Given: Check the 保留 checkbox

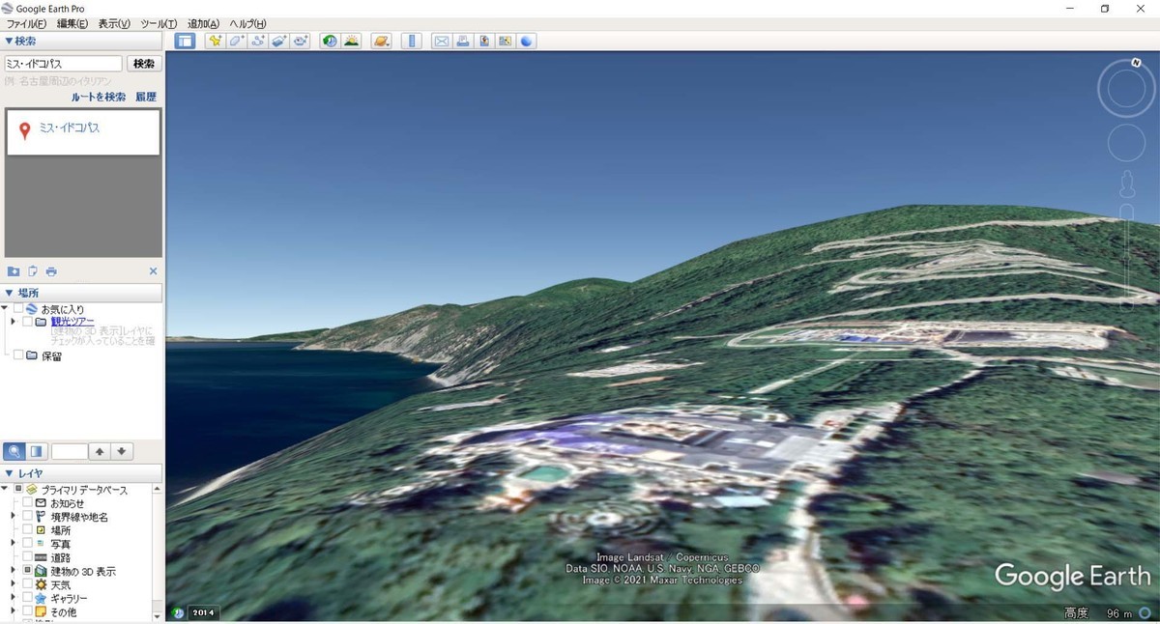Looking at the screenshot, I should click(18, 355).
